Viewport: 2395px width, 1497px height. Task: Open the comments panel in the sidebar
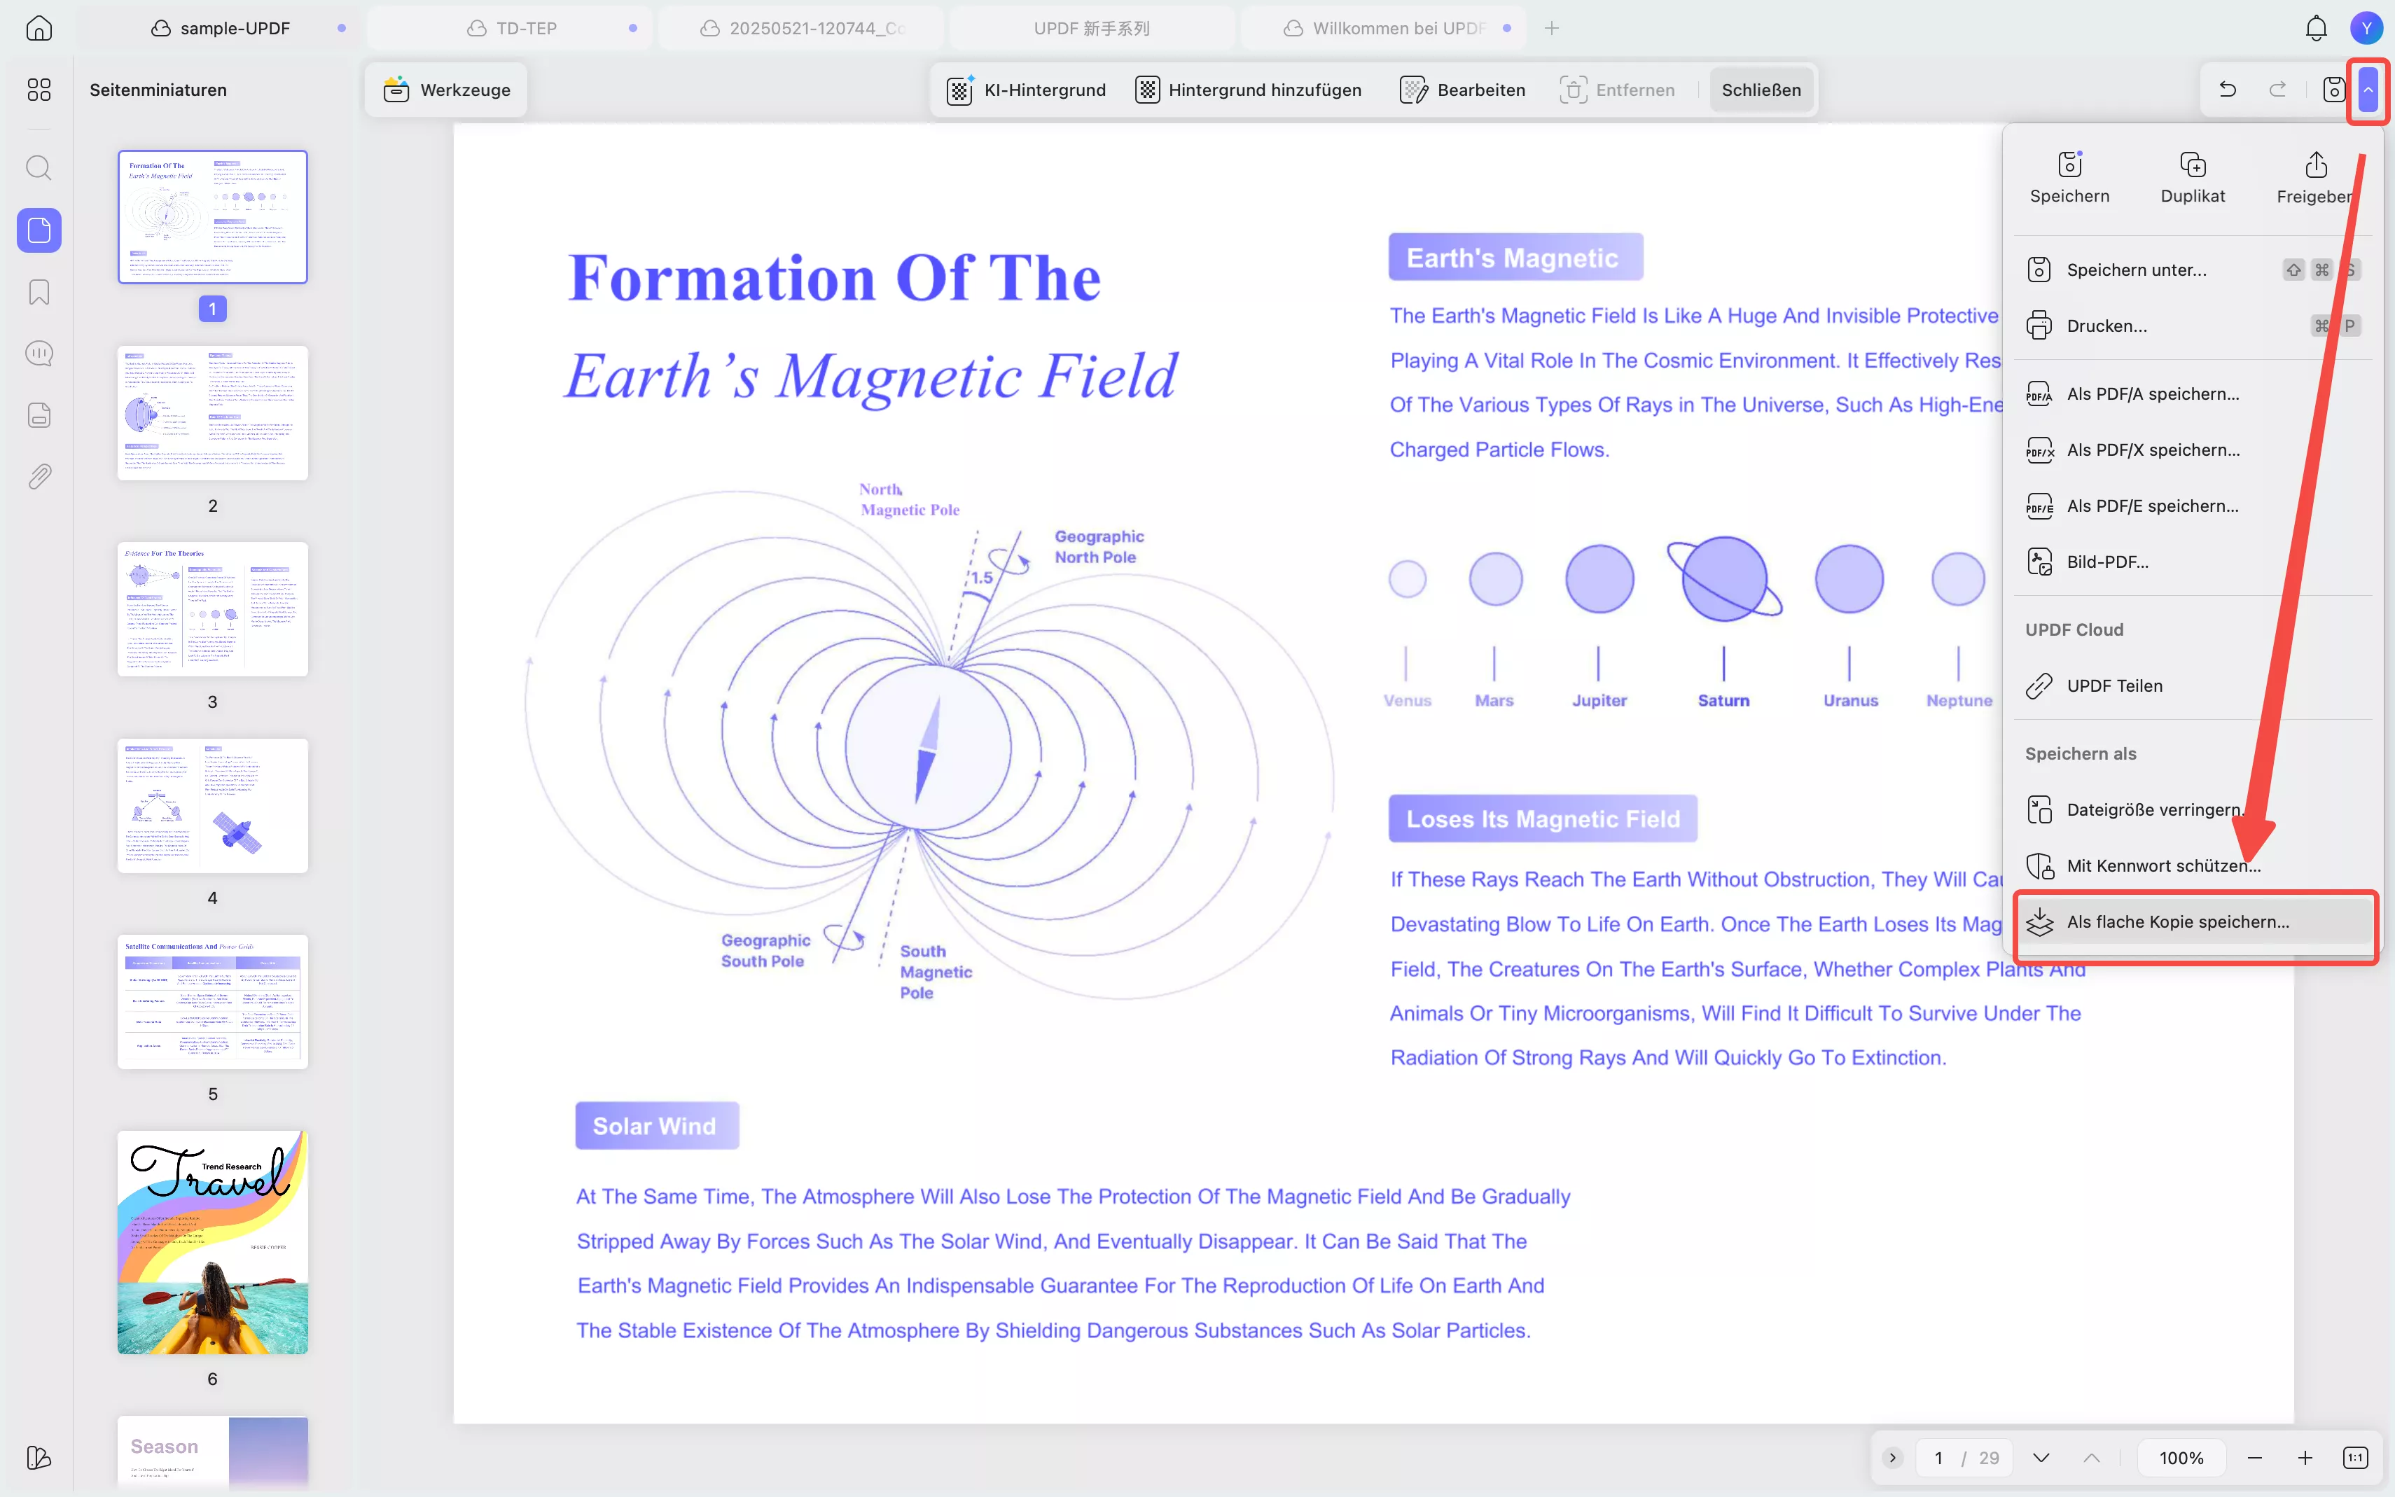(x=40, y=352)
